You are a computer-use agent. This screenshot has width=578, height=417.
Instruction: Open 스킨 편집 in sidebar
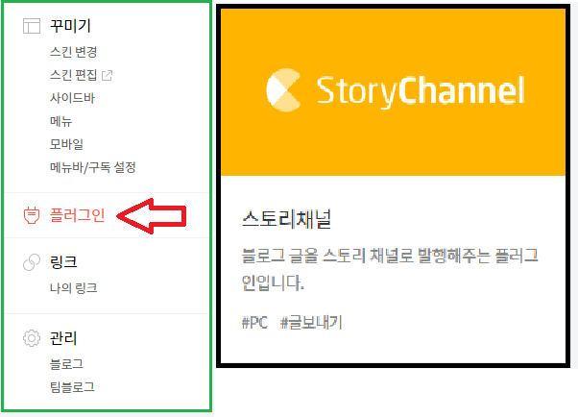tap(73, 75)
